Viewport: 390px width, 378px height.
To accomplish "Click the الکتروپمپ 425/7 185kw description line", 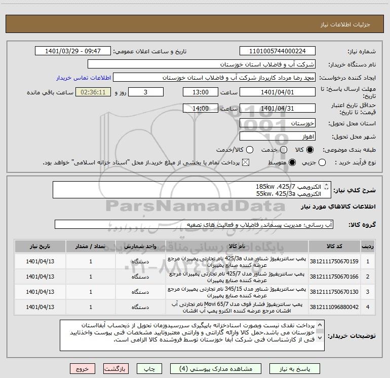I will pyautogui.click(x=288, y=186).
